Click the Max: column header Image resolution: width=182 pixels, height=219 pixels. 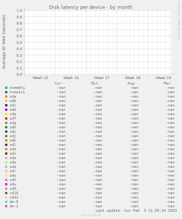(168, 83)
